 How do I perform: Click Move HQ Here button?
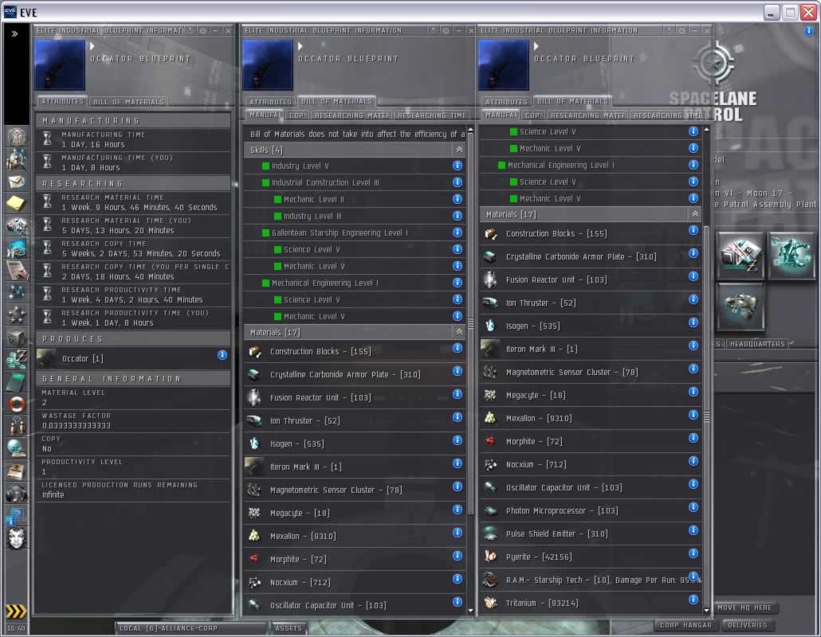pos(744,608)
